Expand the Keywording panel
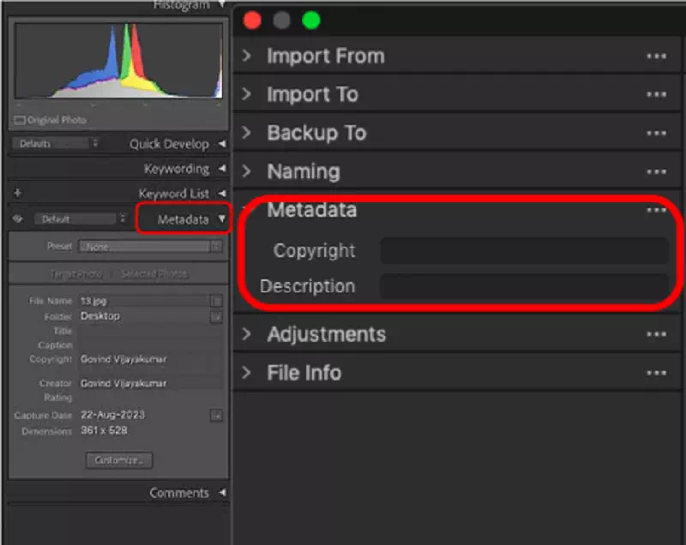686x545 pixels. pos(222,168)
